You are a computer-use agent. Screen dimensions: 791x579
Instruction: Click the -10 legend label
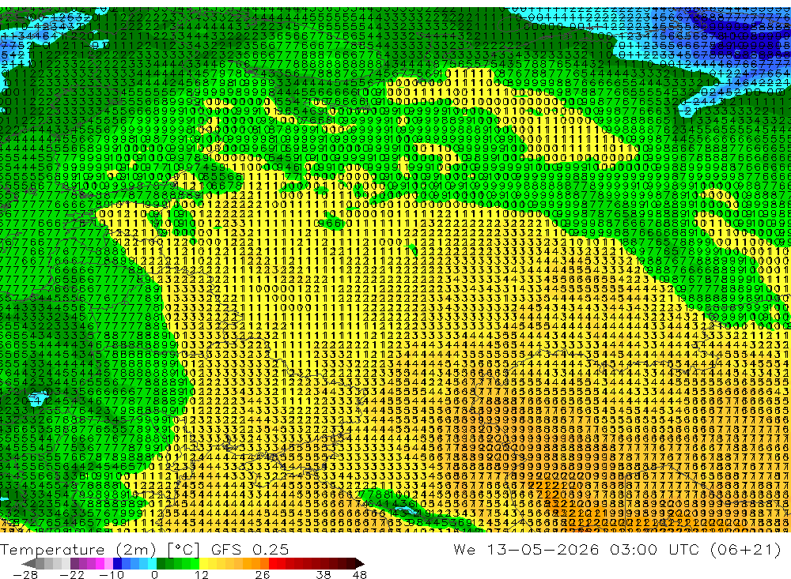coord(112,574)
